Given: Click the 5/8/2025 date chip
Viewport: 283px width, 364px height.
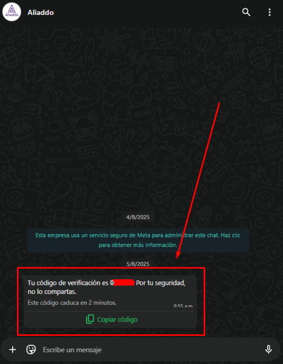Looking at the screenshot, I should click(138, 264).
